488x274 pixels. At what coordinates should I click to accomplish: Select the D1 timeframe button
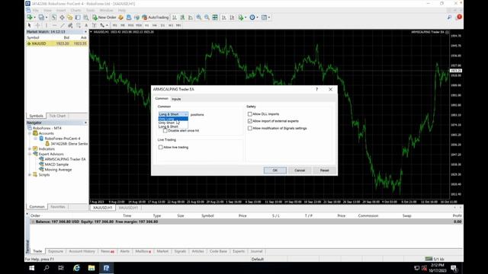[162, 25]
